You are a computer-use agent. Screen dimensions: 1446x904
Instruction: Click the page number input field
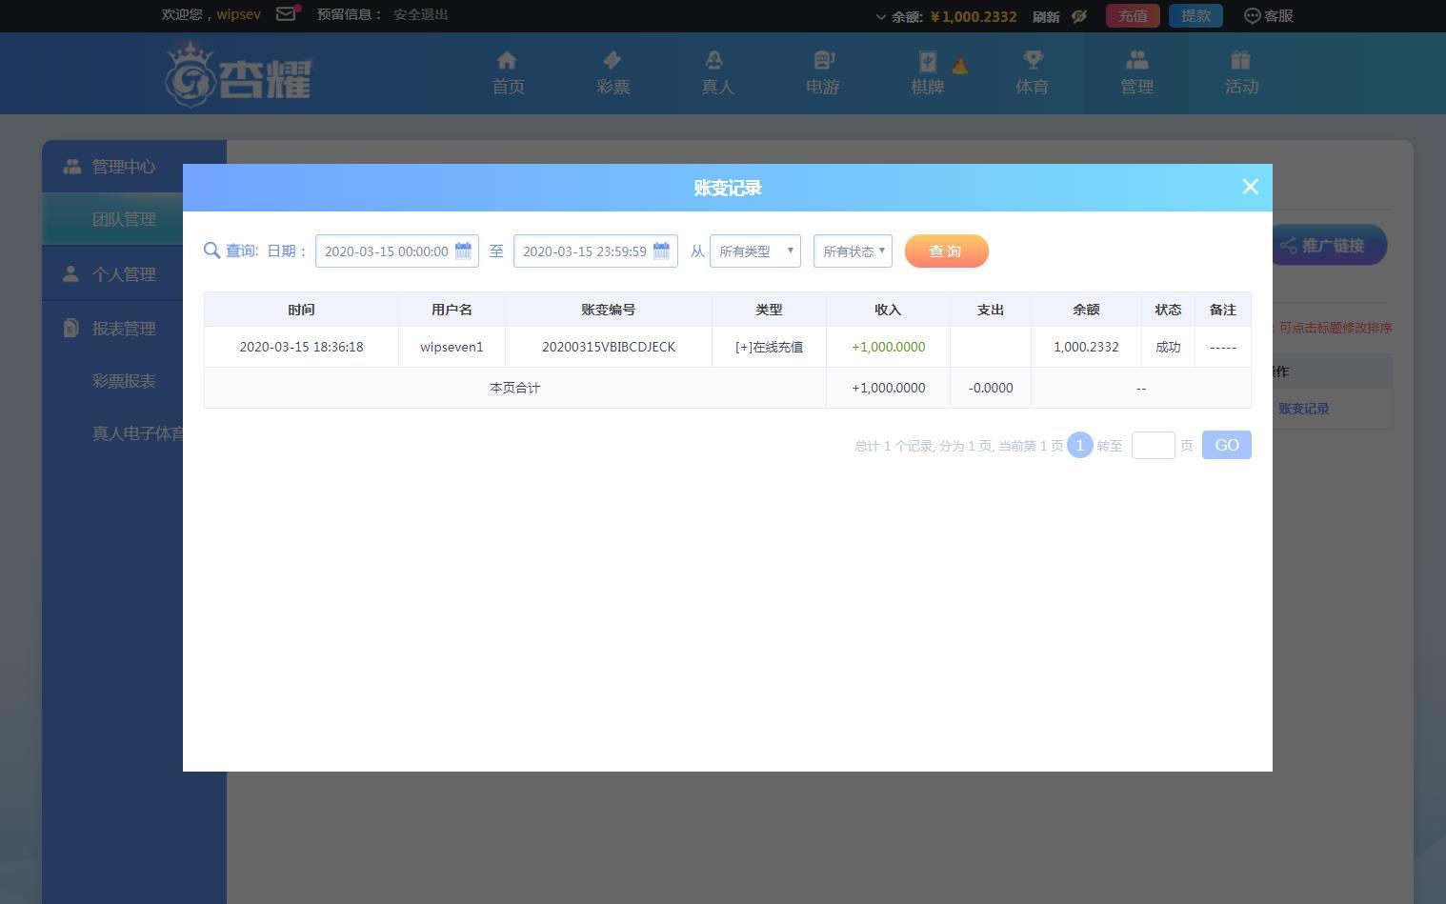(1153, 445)
